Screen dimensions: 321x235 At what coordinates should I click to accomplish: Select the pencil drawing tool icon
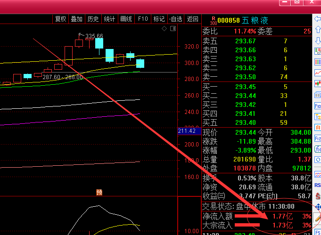[x=318, y=218]
